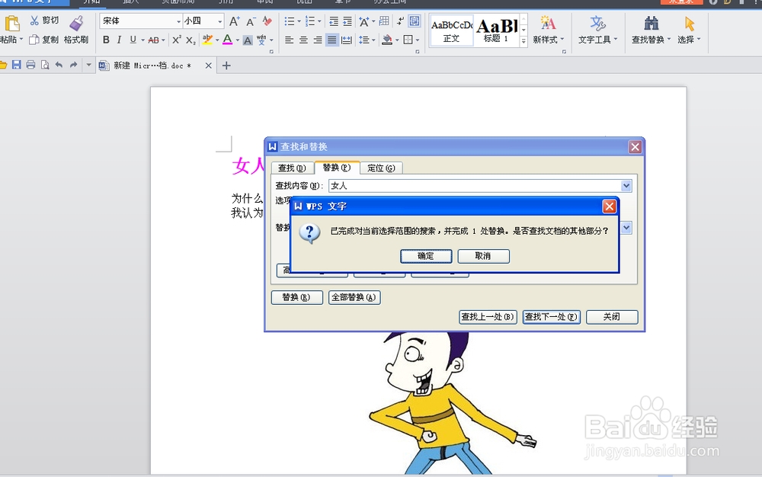762x477 pixels.
Task: Print the document via printer icon
Action: (30, 65)
